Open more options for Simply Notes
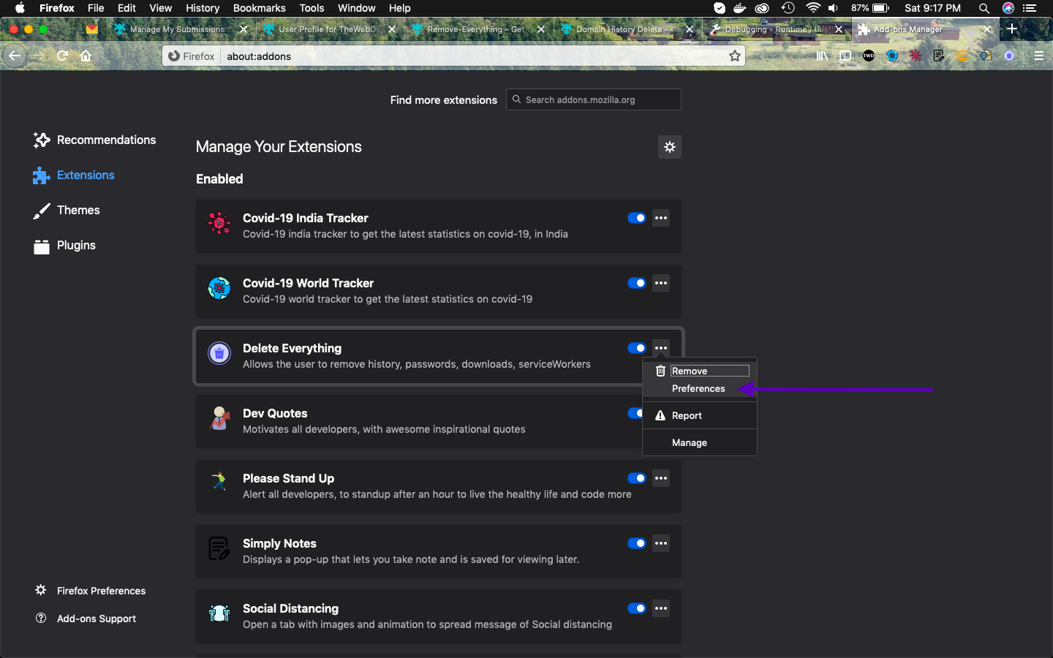The width and height of the screenshot is (1053, 658). pyautogui.click(x=661, y=543)
